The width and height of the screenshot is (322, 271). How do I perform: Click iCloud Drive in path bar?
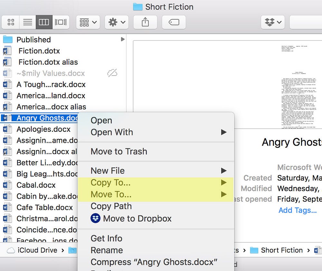[x=37, y=250]
